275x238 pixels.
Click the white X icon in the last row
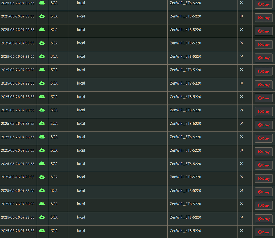(x=241, y=230)
